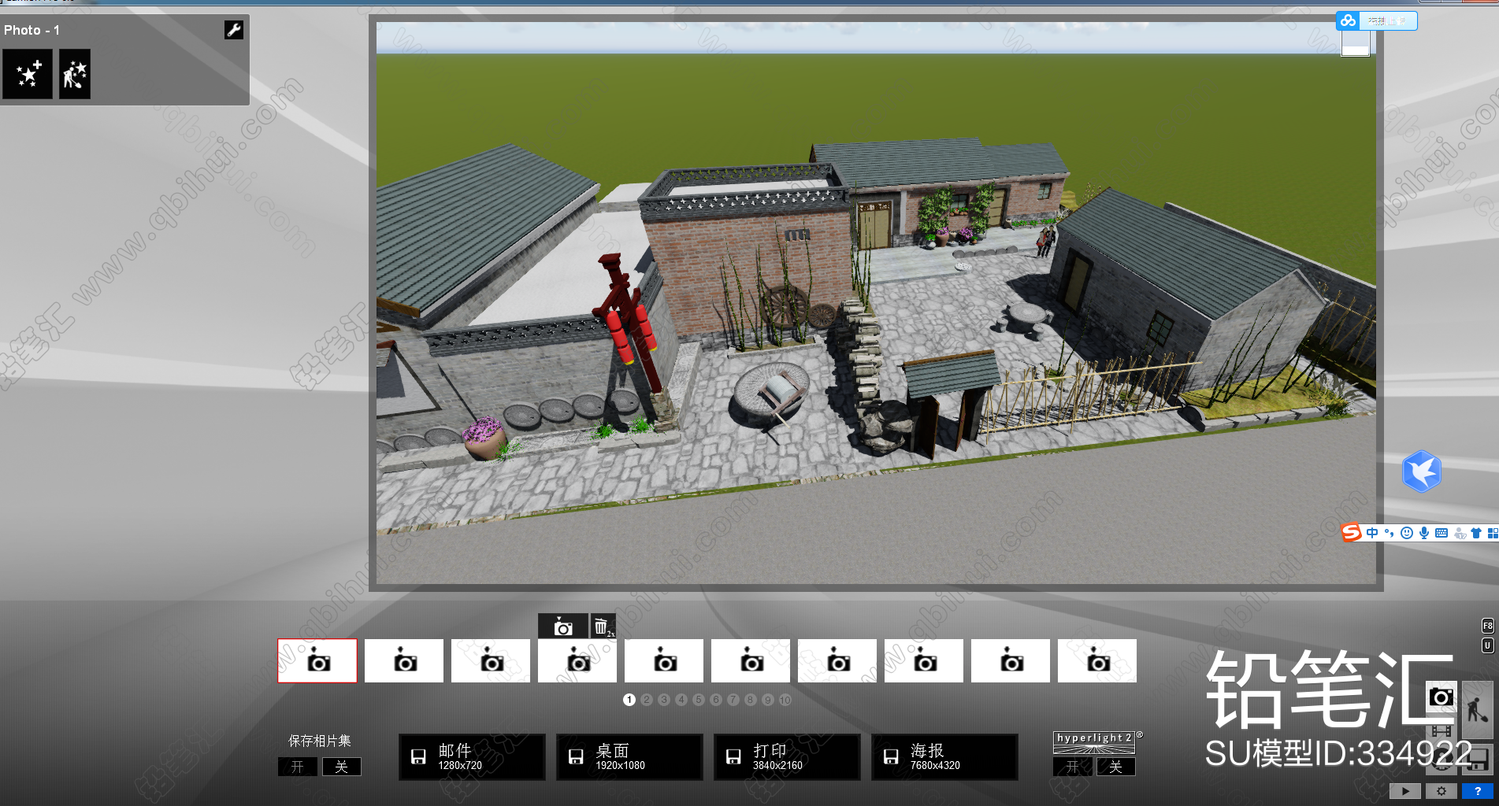This screenshot has height=806, width=1499.
Task: Click the hyperlight 2 logo
Action: [x=1094, y=742]
